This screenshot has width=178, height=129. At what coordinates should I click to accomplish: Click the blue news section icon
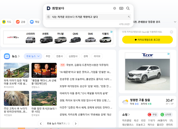(x=7, y=56)
